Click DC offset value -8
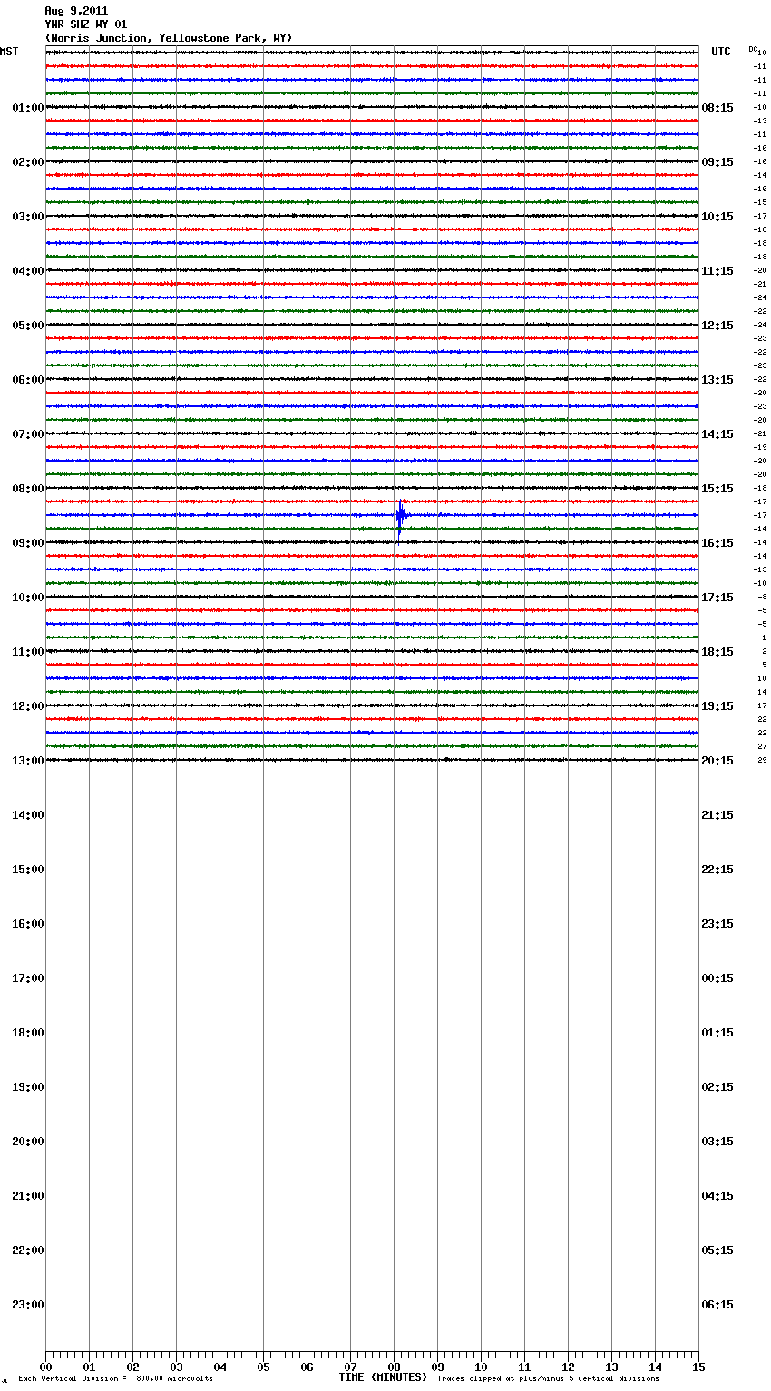The height and width of the screenshot is (1391, 771). 762,597
